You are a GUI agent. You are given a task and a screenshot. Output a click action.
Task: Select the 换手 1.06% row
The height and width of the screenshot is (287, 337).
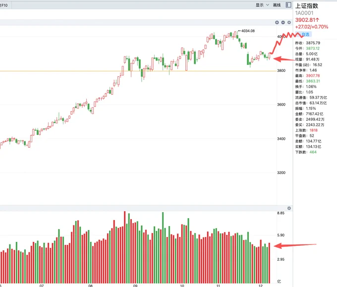306,87
